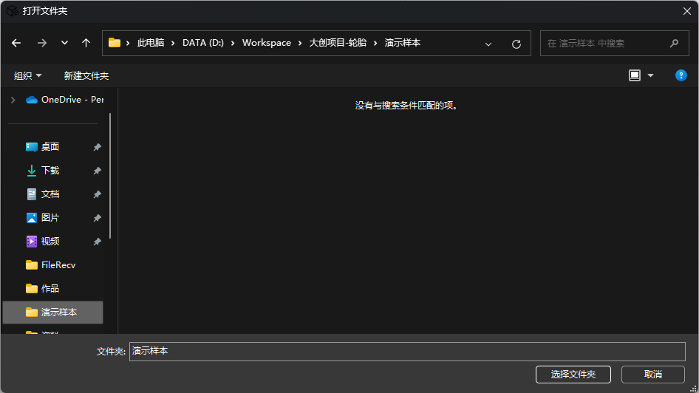Navigate to 此电脑 in breadcrumb
The width and height of the screenshot is (699, 393).
coord(151,43)
